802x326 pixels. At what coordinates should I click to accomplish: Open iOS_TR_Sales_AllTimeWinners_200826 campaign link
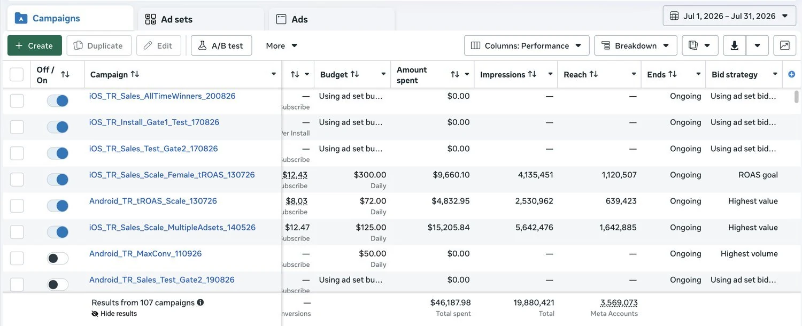point(163,96)
